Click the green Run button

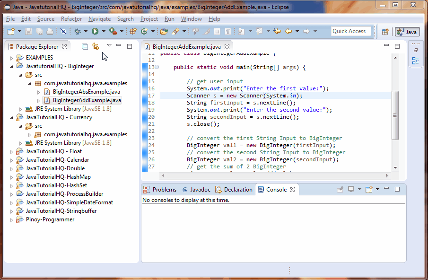click(95, 31)
